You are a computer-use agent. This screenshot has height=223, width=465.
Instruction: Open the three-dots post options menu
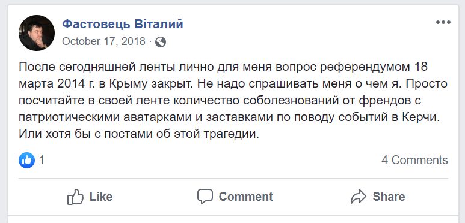(x=443, y=22)
